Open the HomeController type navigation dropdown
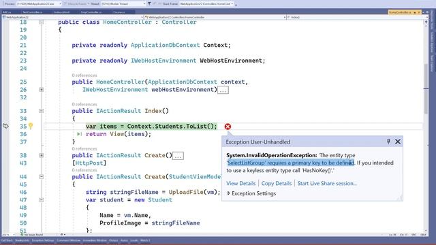The image size is (436, 245). pos(215,17)
